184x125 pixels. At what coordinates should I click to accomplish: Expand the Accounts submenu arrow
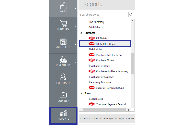(x=75, y=44)
